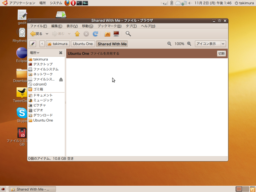Open Trash icon in bottom panel

[253, 189]
